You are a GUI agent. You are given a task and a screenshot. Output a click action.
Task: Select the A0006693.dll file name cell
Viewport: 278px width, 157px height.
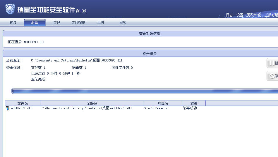21,108
